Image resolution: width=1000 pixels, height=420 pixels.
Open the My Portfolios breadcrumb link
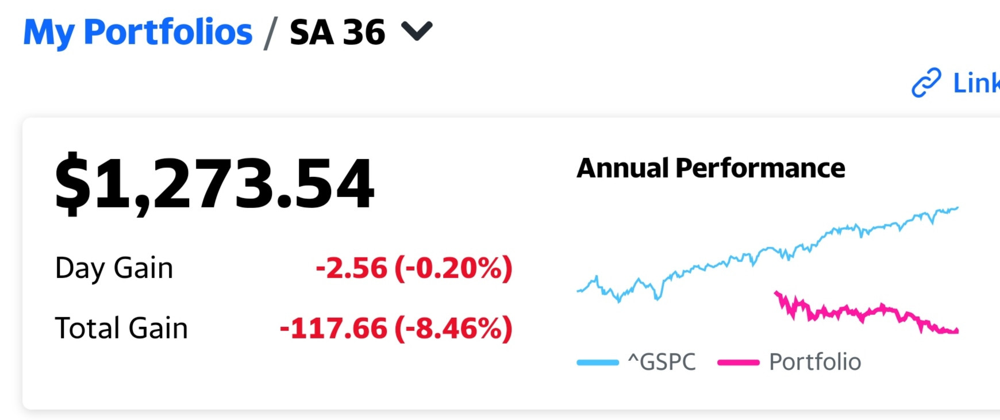coord(138,32)
